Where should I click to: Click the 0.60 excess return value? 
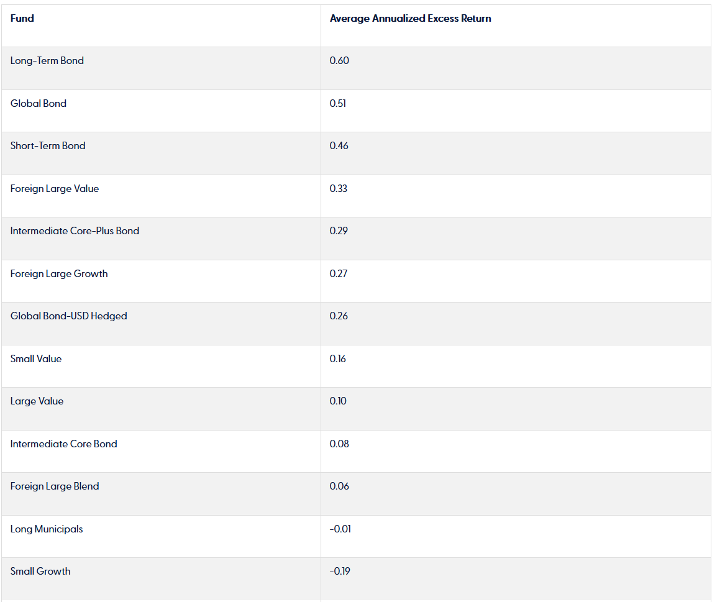pyautogui.click(x=339, y=61)
